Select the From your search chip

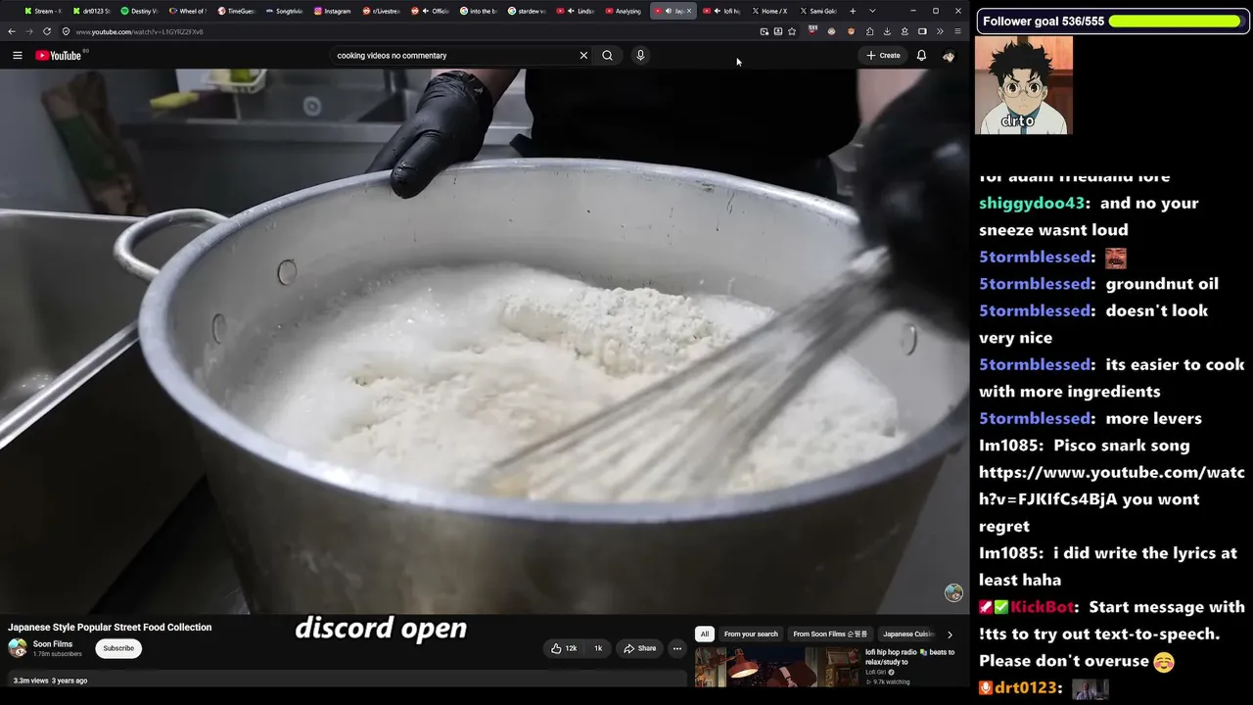(x=751, y=634)
